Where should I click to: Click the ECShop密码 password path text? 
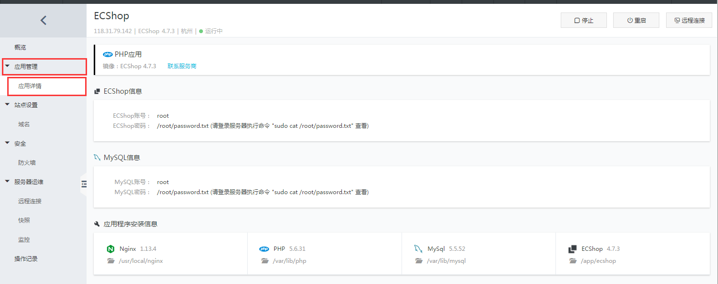[x=263, y=126]
